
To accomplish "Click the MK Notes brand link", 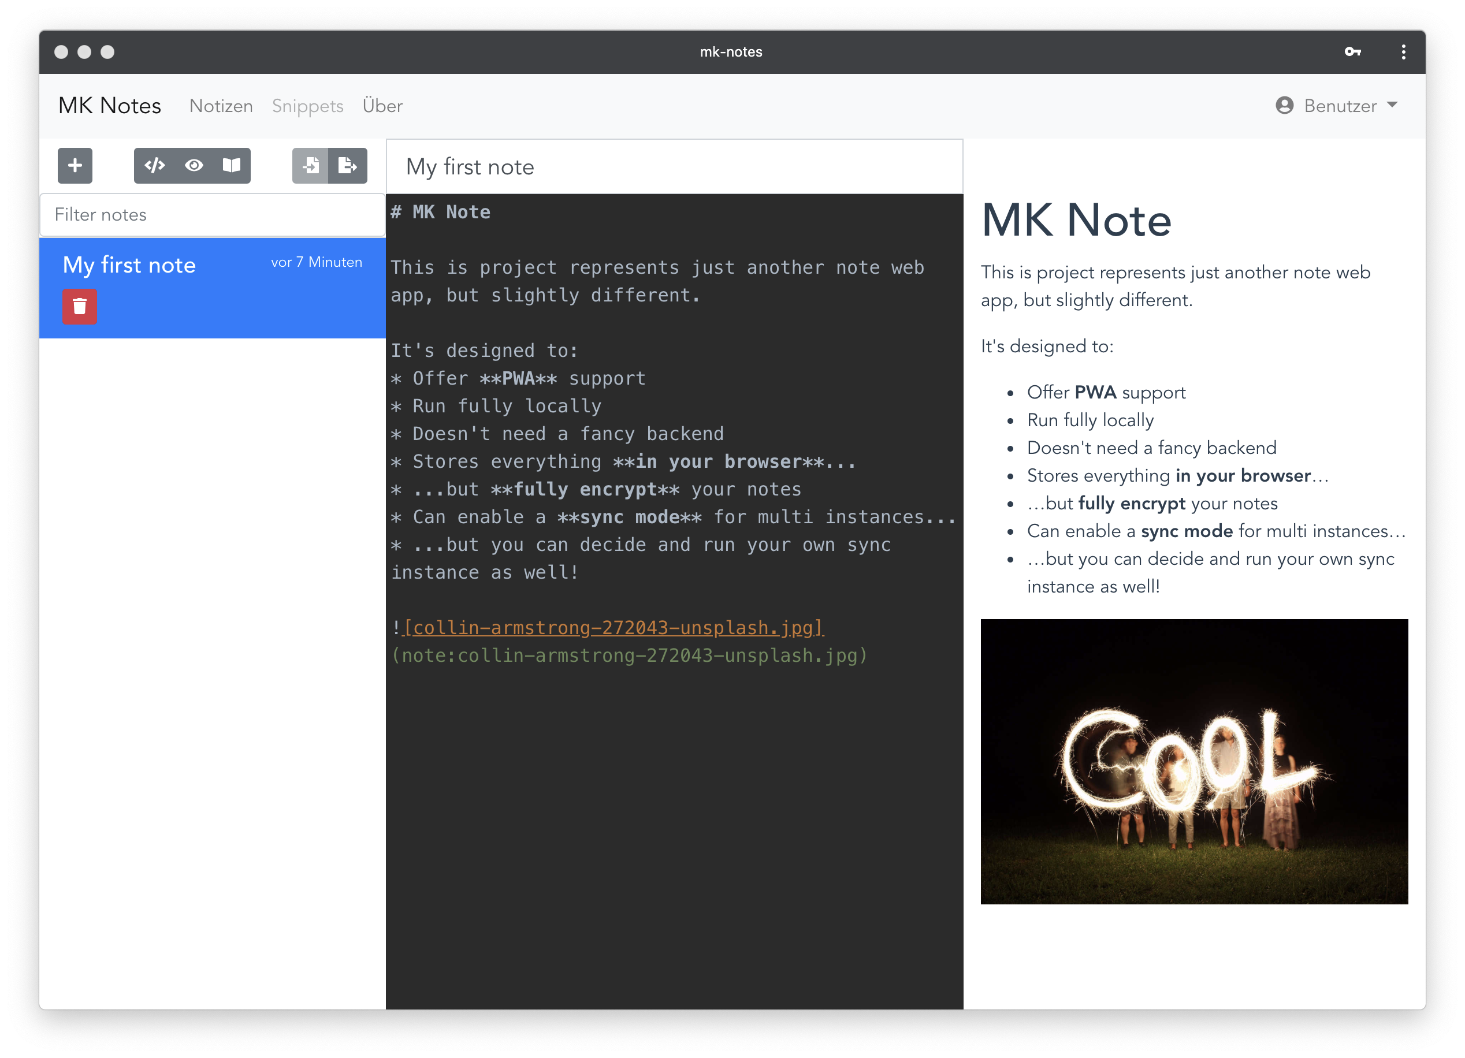I will coord(110,106).
